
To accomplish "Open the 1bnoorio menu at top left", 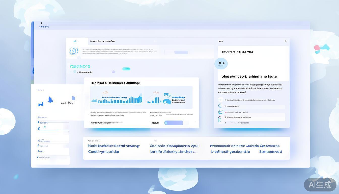I will pyautogui.click(x=44, y=26).
